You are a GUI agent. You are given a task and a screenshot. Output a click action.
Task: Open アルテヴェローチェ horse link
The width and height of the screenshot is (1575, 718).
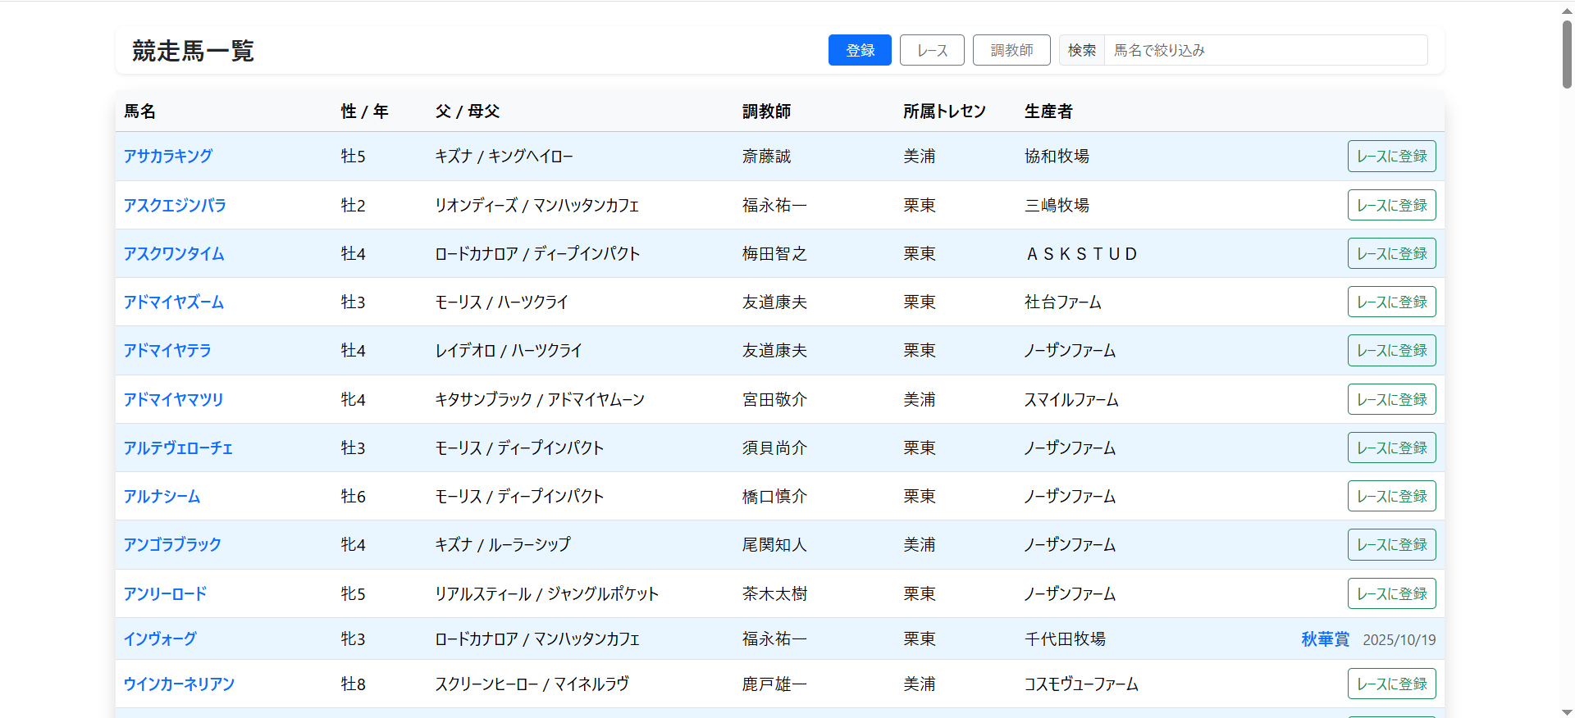[x=178, y=448]
